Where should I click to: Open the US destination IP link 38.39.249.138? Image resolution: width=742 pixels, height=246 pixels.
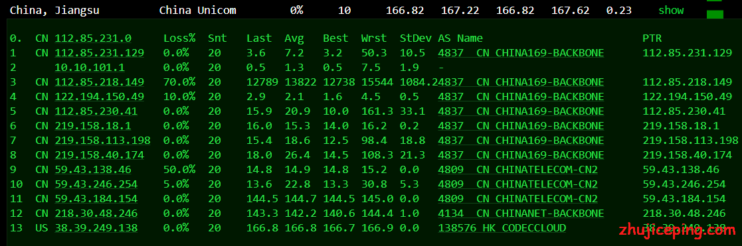[x=96, y=229]
